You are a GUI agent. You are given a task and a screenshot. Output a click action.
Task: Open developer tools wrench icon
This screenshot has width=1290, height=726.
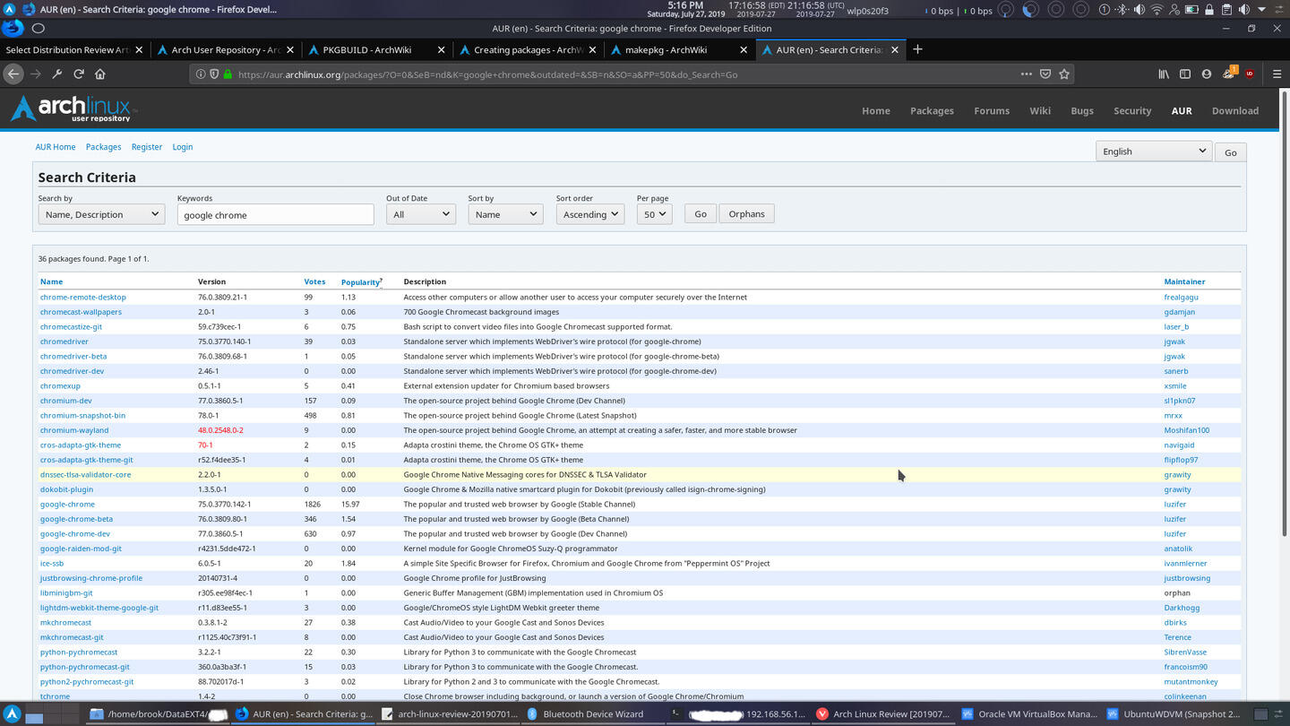(57, 73)
